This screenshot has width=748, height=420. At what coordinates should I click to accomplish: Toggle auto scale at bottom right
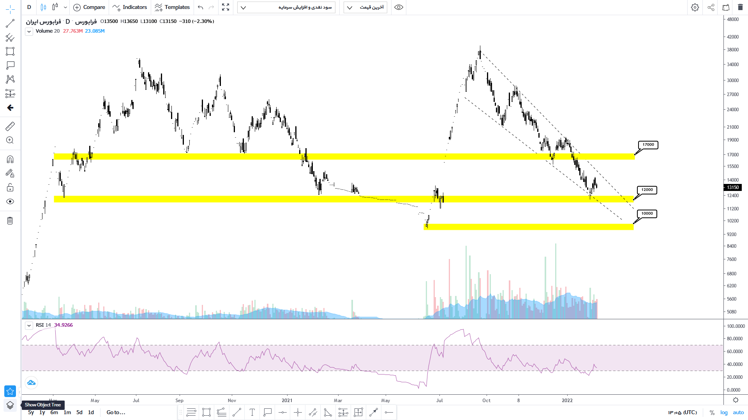(738, 413)
